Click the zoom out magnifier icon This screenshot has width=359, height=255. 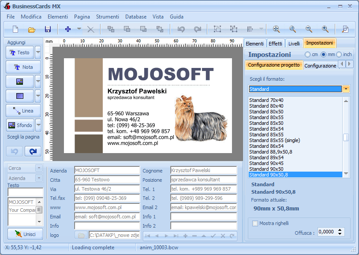pyautogui.click(x=309, y=29)
